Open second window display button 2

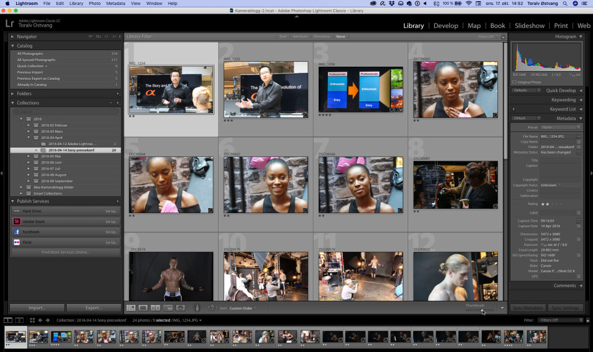click(x=19, y=321)
